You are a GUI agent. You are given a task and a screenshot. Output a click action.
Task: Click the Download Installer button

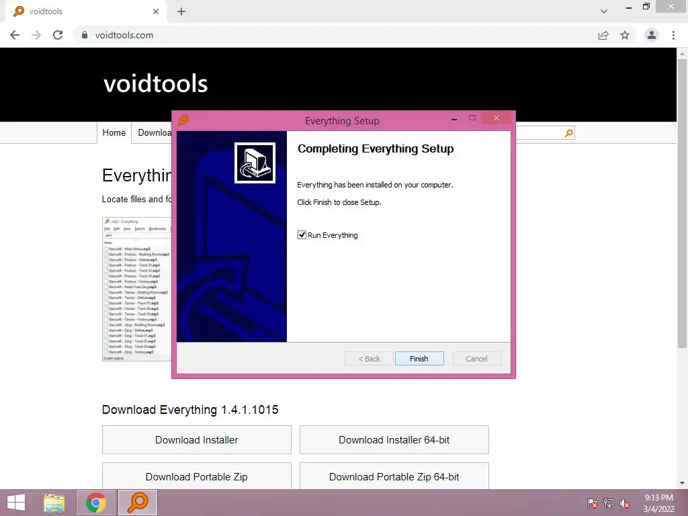tap(197, 439)
